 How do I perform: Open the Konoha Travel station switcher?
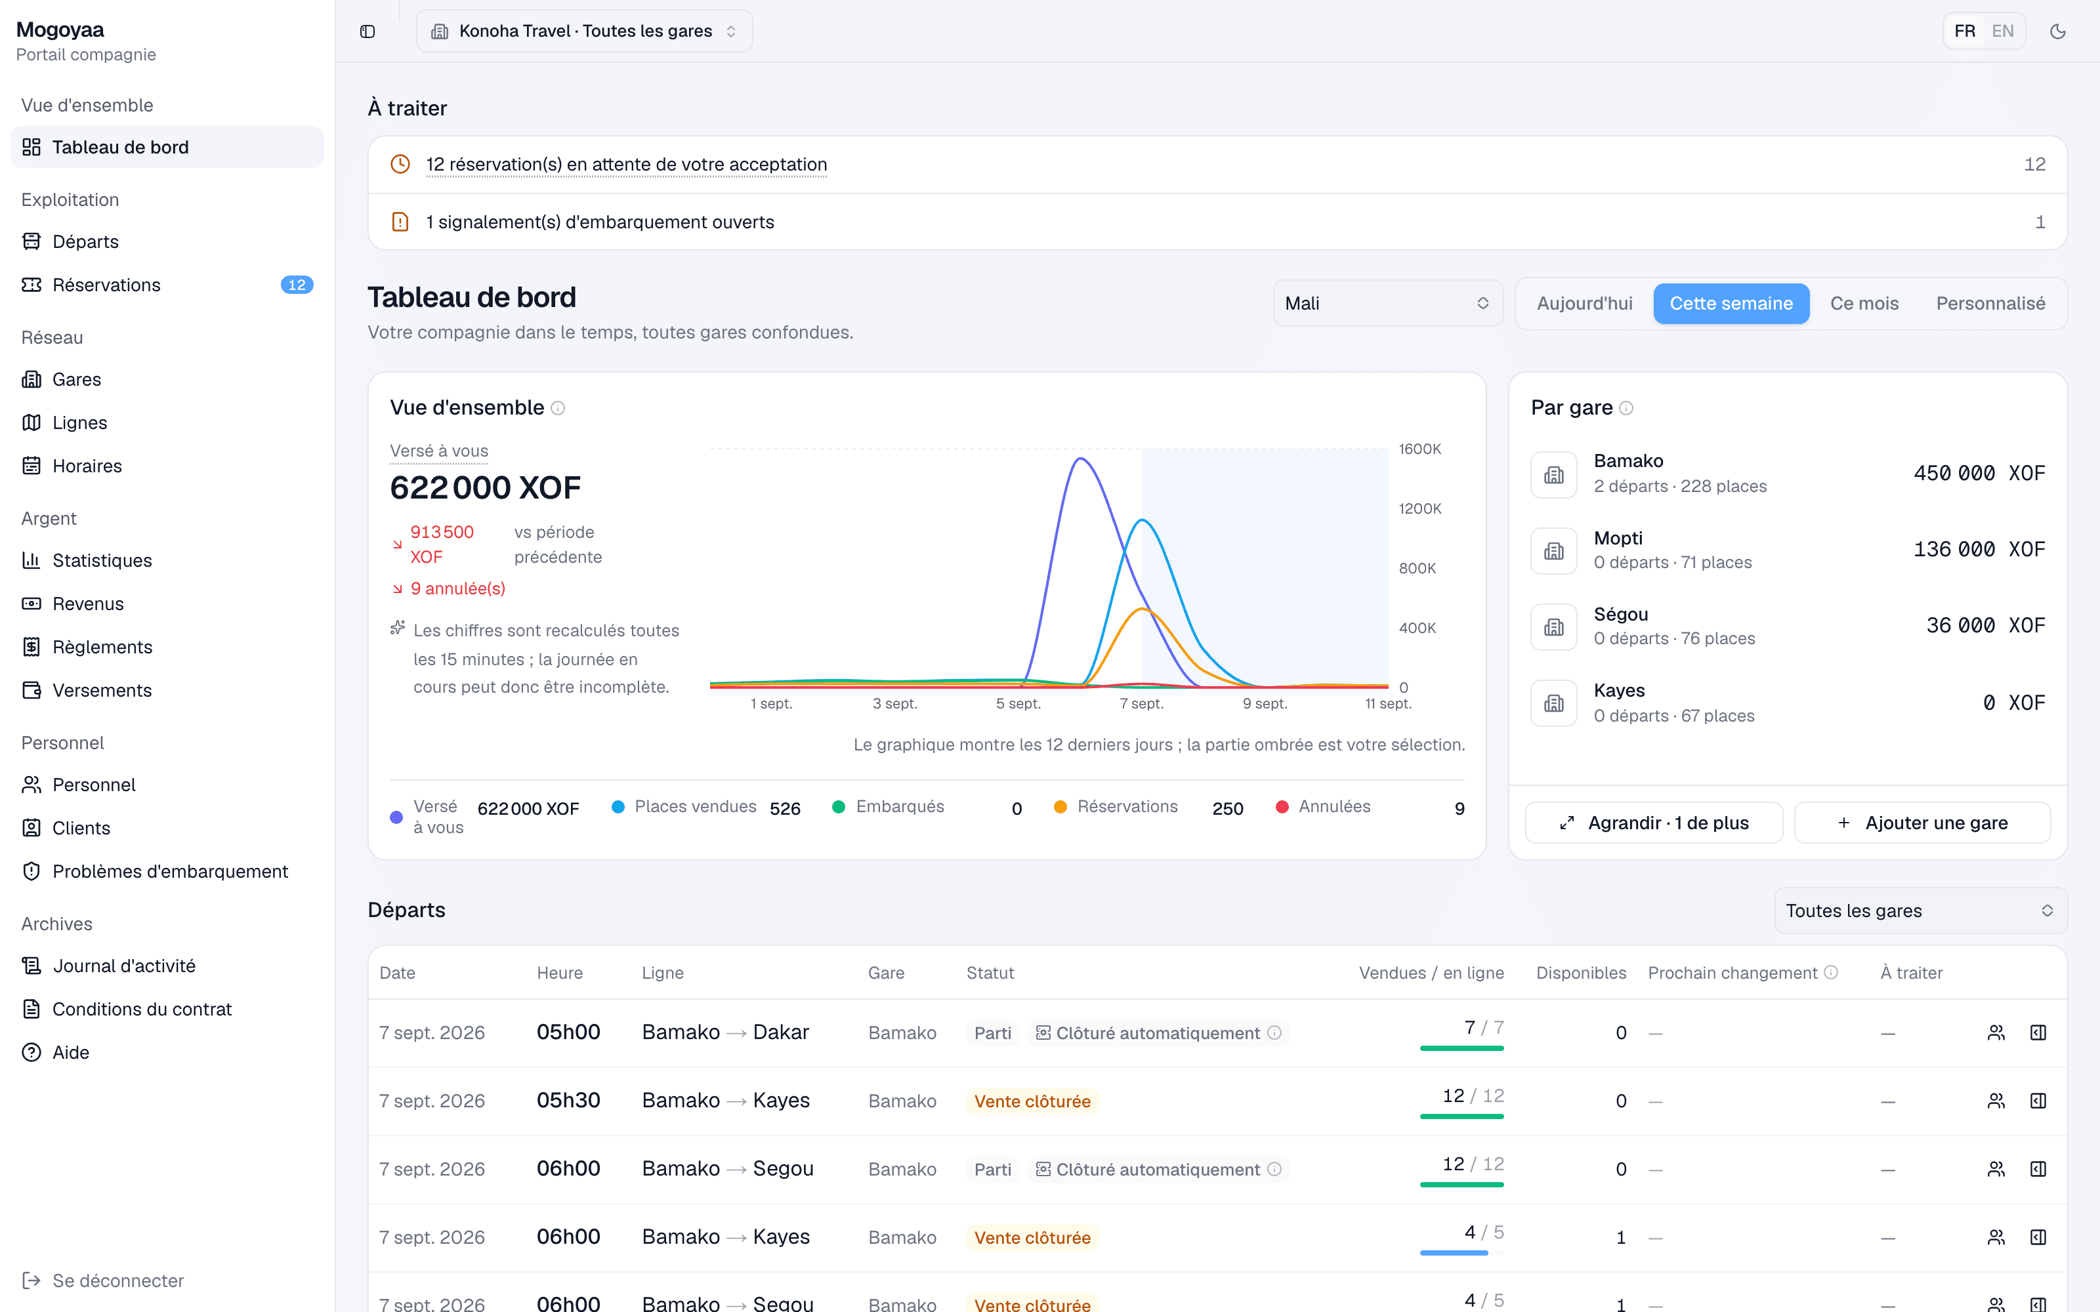point(584,31)
